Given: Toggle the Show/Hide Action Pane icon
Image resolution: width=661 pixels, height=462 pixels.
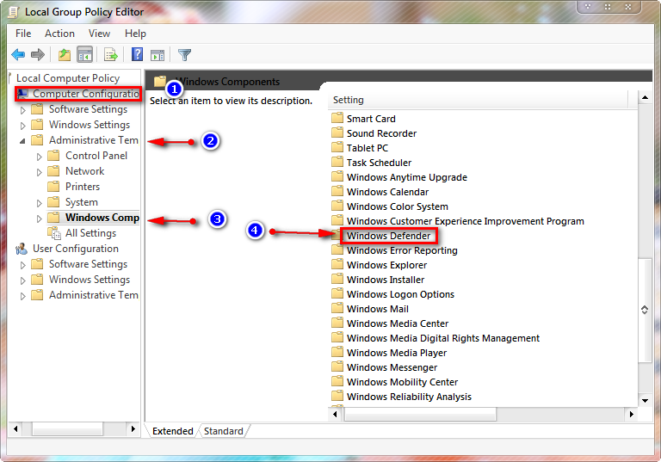Looking at the screenshot, I should click(158, 55).
